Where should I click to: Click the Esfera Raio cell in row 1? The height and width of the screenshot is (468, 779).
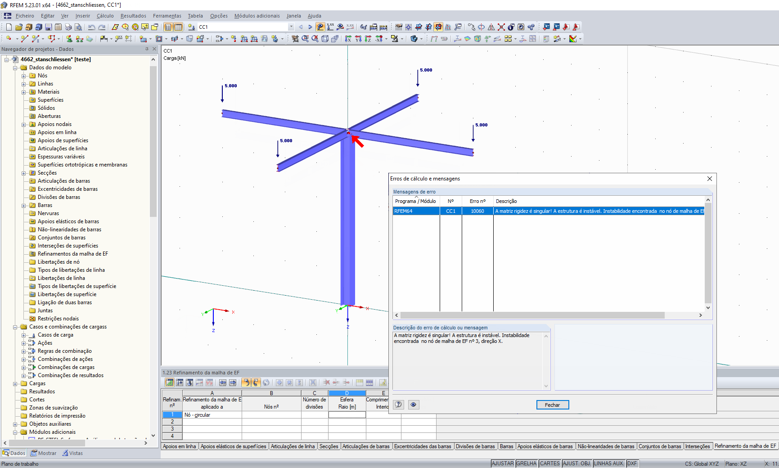(347, 415)
